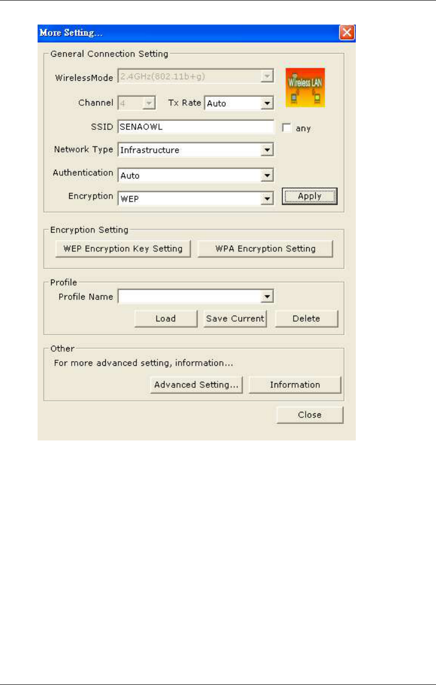This screenshot has height=685, width=436.
Task: Click into the SSID text field
Action: pos(195,127)
